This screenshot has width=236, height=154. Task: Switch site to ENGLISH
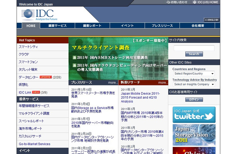point(212,20)
